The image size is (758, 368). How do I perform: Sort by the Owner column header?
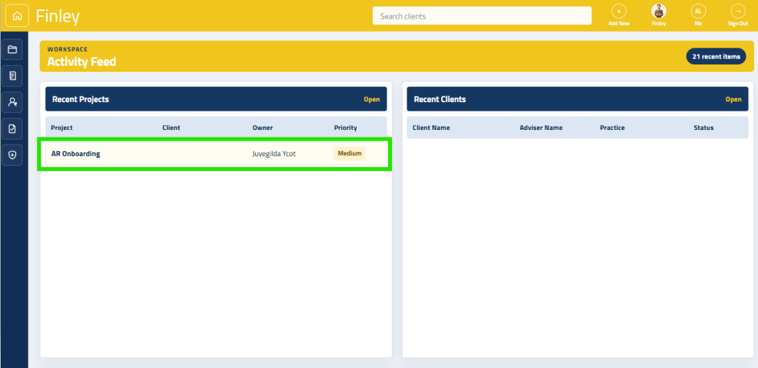tap(262, 128)
